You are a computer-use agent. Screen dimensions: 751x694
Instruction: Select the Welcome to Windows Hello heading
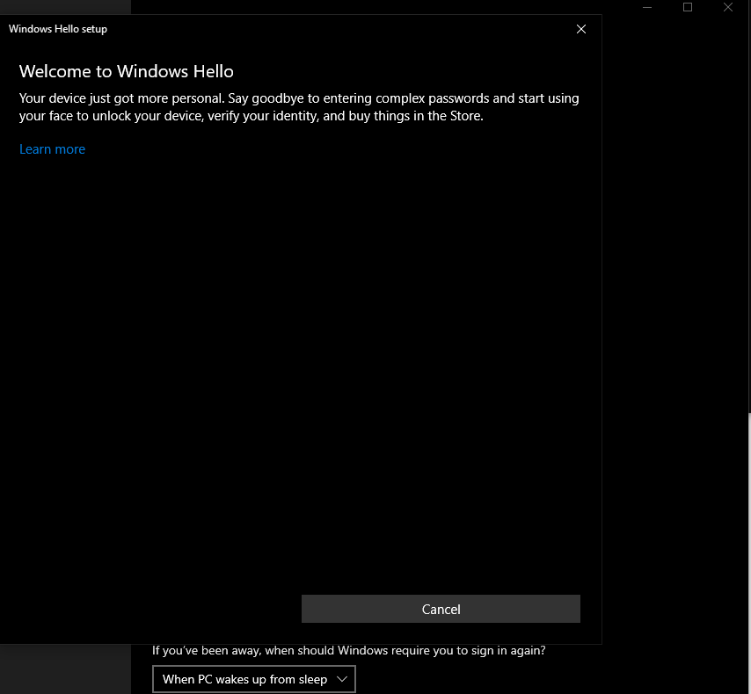(x=126, y=71)
